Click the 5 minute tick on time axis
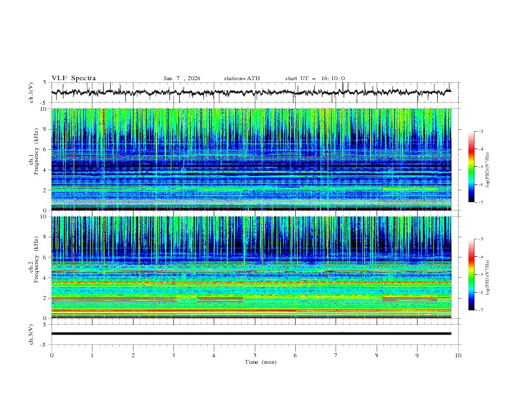Screen dimensions: 516x399 [x=255, y=355]
